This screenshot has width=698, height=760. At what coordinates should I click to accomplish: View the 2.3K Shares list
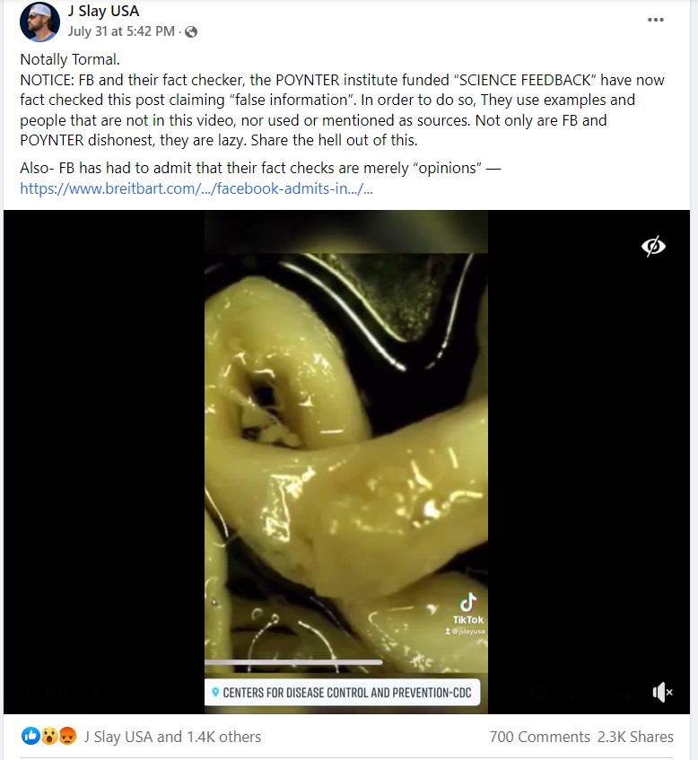point(635,737)
